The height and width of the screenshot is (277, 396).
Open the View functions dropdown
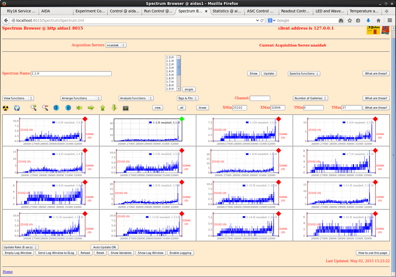(18, 98)
